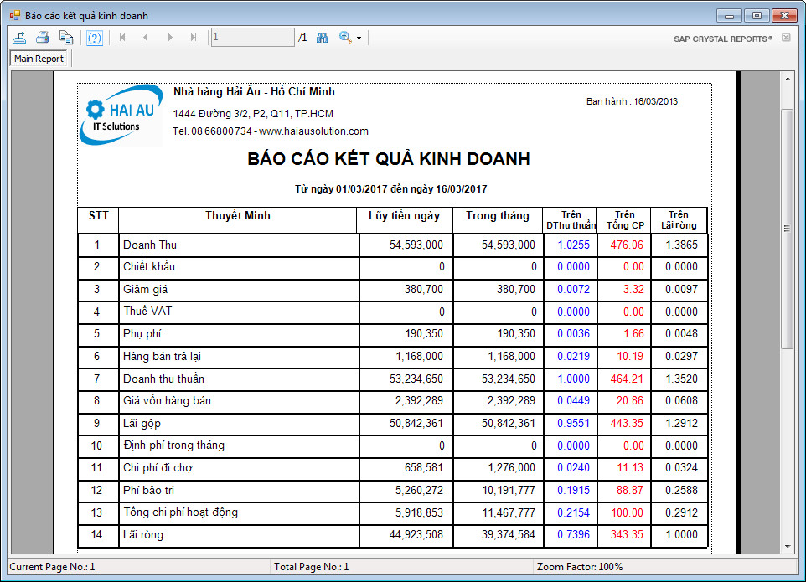This screenshot has width=806, height=582.
Task: Go to first page arrow
Action: point(122,38)
